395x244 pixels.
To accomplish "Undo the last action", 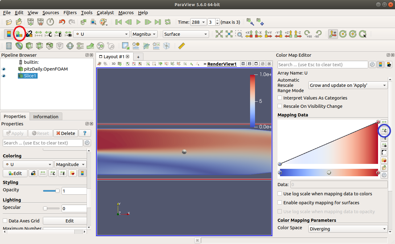I will click(x=62, y=22).
